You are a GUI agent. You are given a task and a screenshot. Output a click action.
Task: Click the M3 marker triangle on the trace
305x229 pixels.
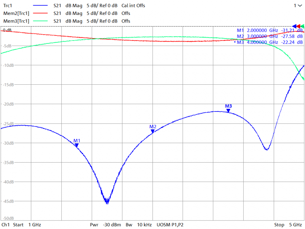228,111
